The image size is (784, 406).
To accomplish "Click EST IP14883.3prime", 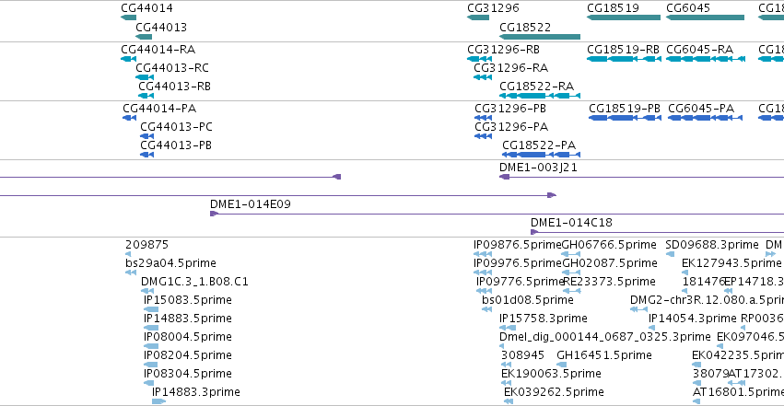I will click(x=159, y=401).
